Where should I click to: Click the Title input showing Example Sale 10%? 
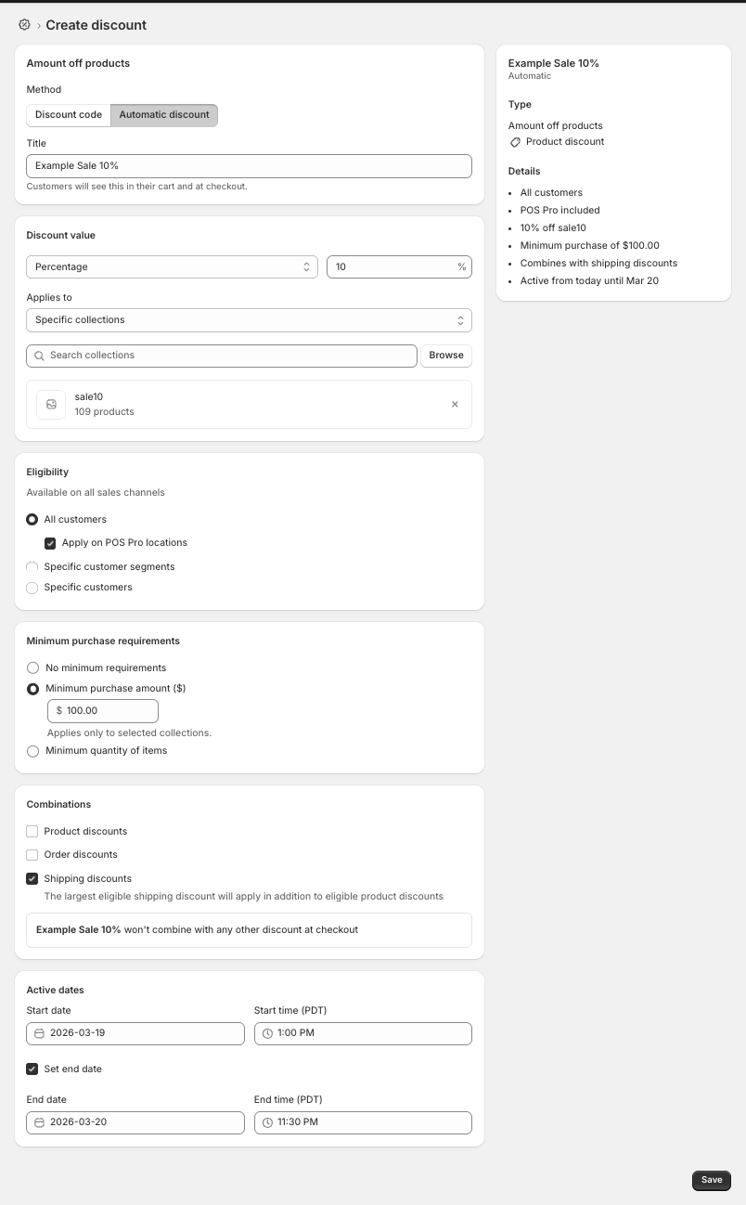249,165
